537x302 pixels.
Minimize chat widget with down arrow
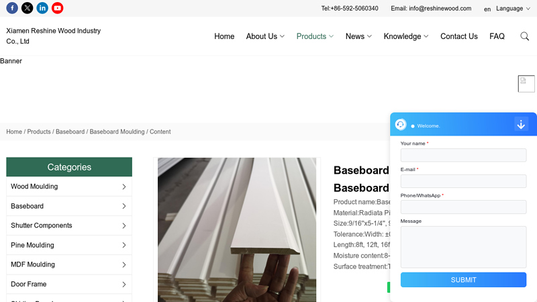[521, 124]
